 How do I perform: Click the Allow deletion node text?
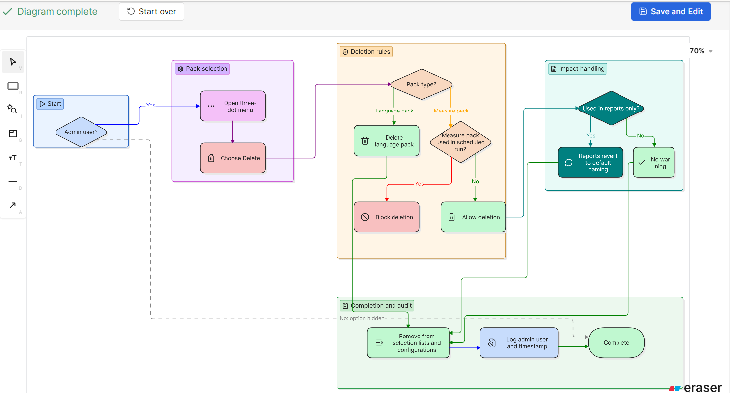(481, 217)
